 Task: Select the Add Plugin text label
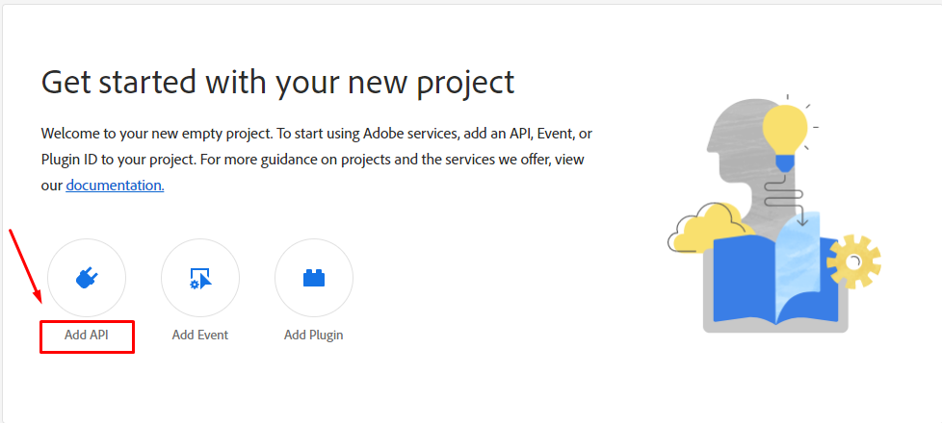pyautogui.click(x=314, y=336)
